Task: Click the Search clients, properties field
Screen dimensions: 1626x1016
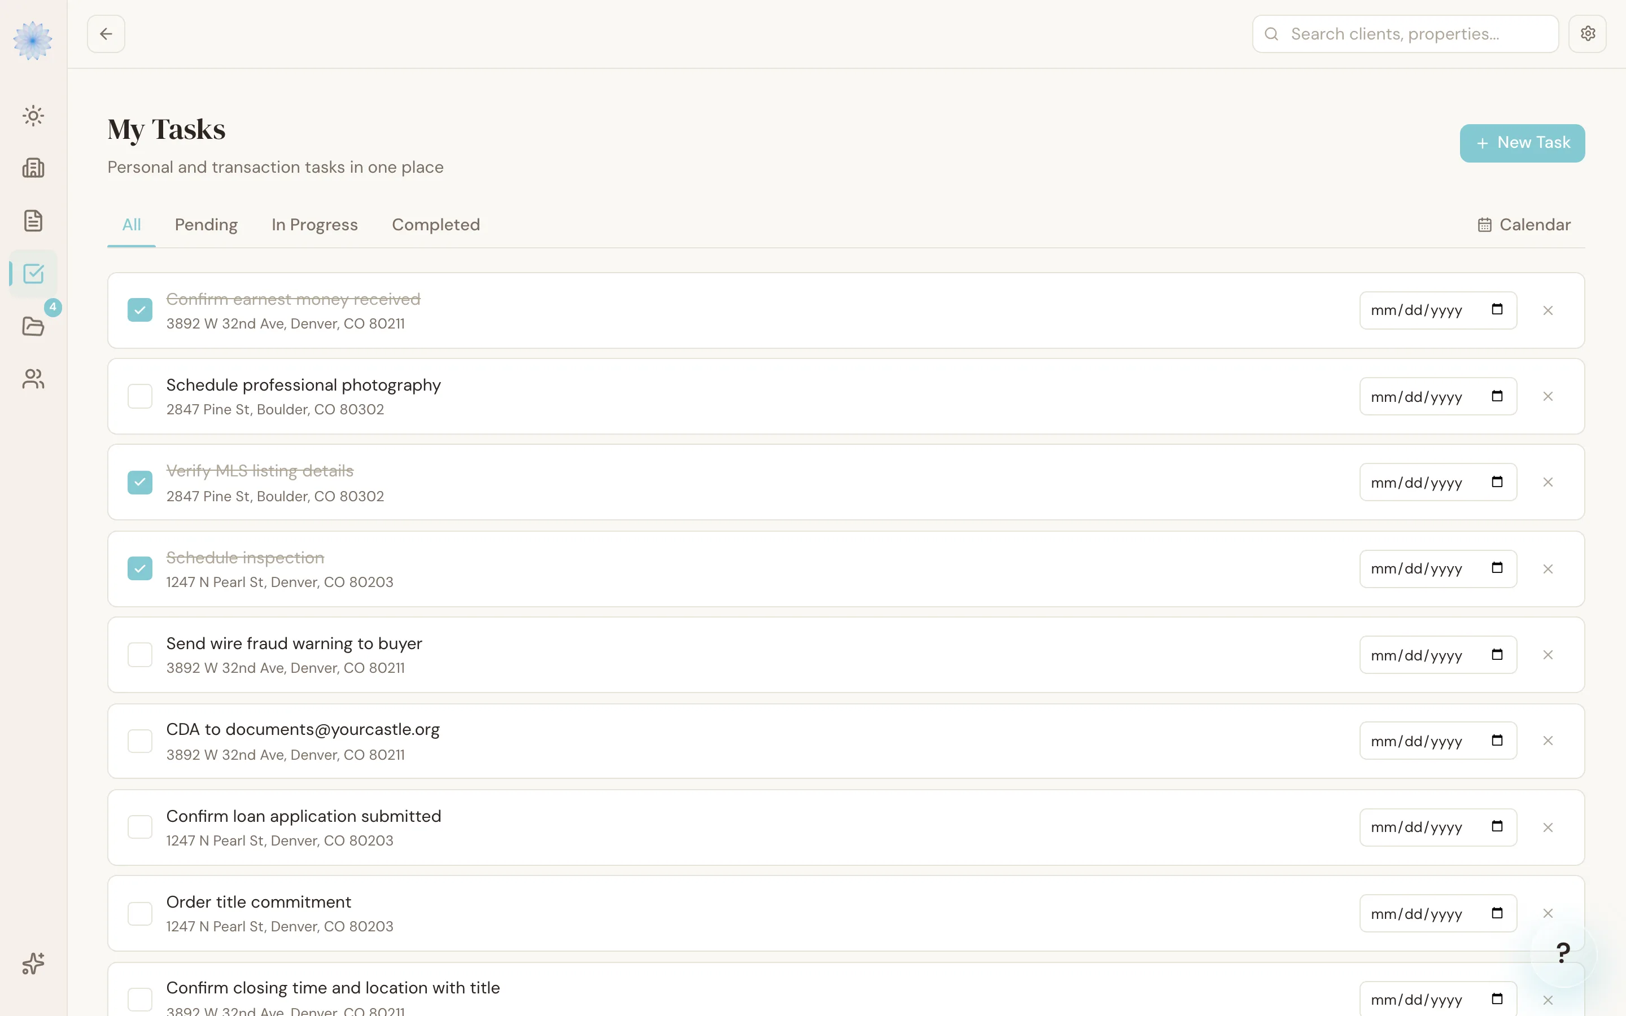Action: click(1406, 34)
